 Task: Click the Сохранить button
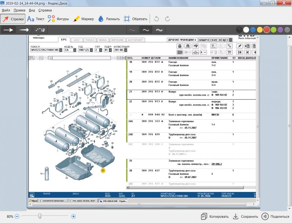coord(245,217)
